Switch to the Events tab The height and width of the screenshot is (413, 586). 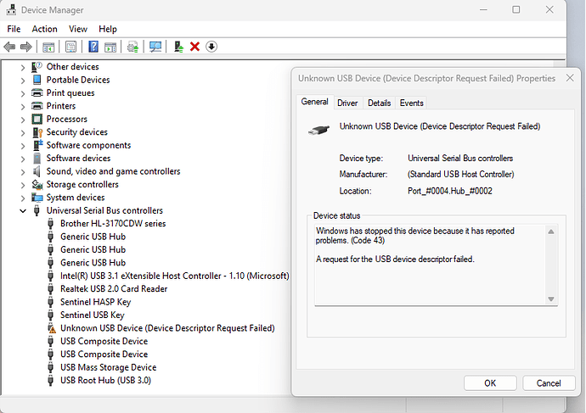pos(411,103)
